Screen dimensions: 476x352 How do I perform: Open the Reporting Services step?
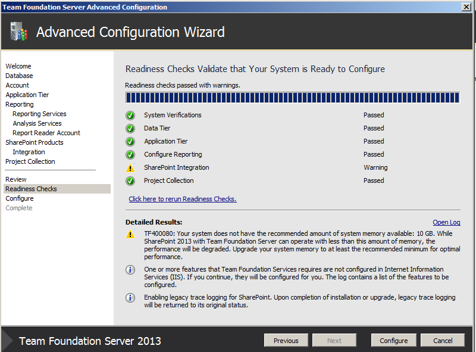pyautogui.click(x=39, y=114)
